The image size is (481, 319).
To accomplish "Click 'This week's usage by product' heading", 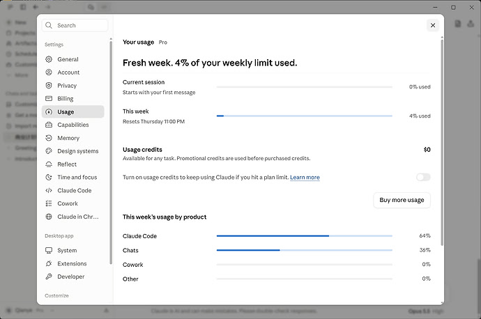I will point(165,217).
